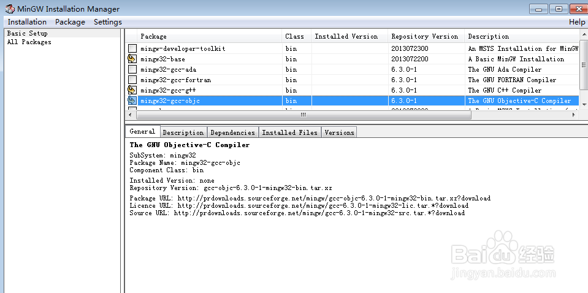588x293 pixels.
Task: Click the install mark icon for mingw32-gcc-objc
Action: pos(132,101)
